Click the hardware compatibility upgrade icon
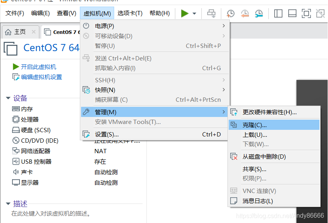Screen dimensions: 328x223 234,112
